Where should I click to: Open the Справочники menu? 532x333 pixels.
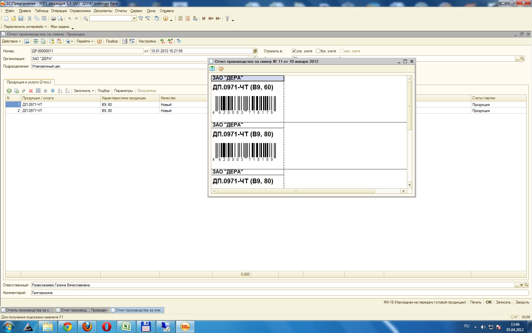tap(80, 11)
